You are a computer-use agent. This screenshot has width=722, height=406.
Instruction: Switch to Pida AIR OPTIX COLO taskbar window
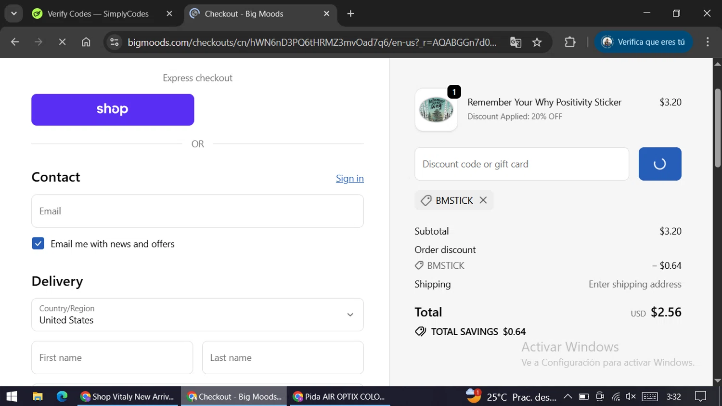pyautogui.click(x=340, y=396)
